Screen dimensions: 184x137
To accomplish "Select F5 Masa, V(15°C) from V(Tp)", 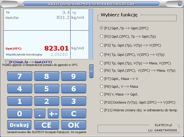I will coord(135,63).
